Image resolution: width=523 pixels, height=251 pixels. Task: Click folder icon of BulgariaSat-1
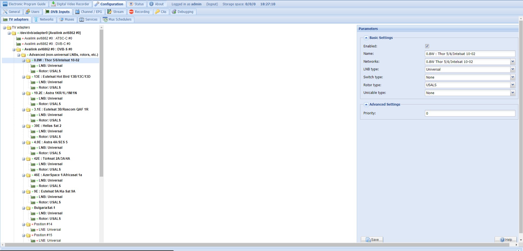point(28,208)
